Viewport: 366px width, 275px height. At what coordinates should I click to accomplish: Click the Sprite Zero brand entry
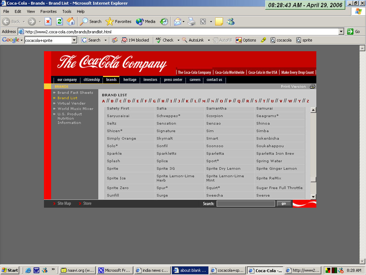point(118,188)
